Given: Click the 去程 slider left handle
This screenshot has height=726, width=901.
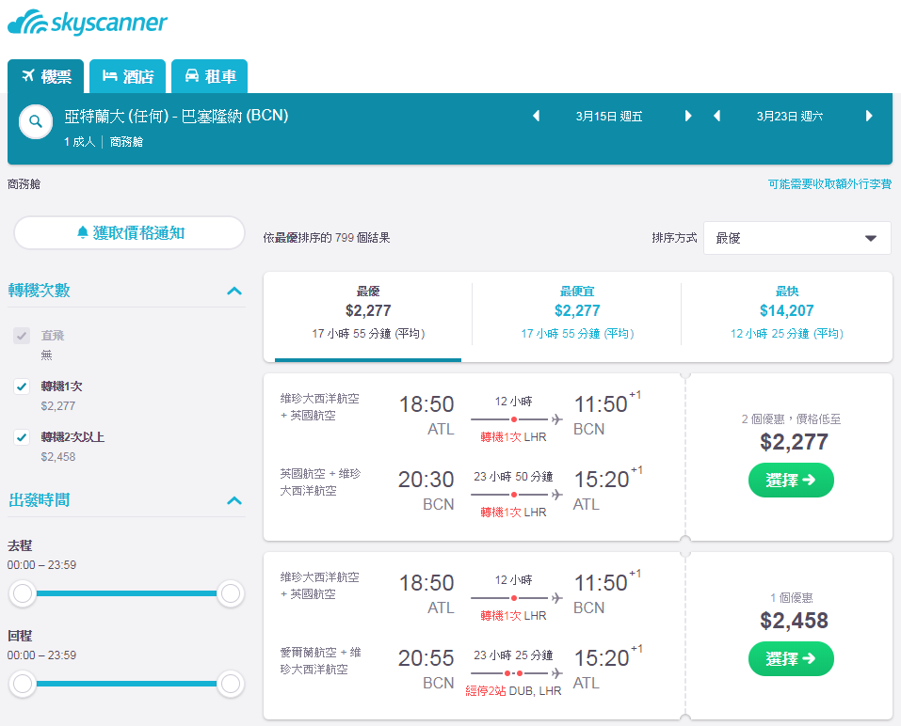Looking at the screenshot, I should pyautogui.click(x=23, y=593).
